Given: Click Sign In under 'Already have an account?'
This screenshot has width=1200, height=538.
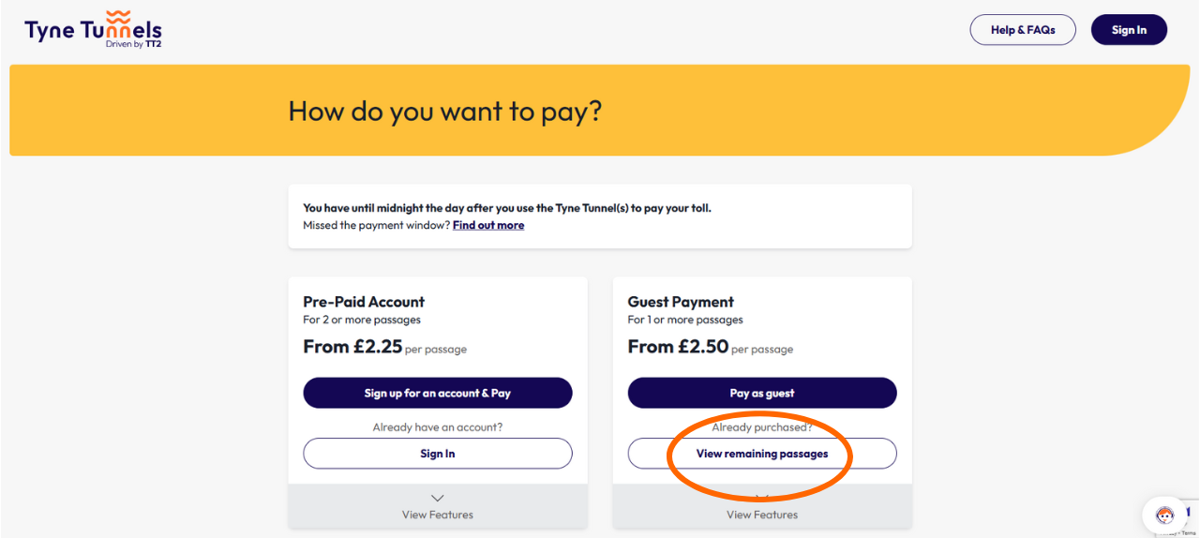Looking at the screenshot, I should point(437,454).
